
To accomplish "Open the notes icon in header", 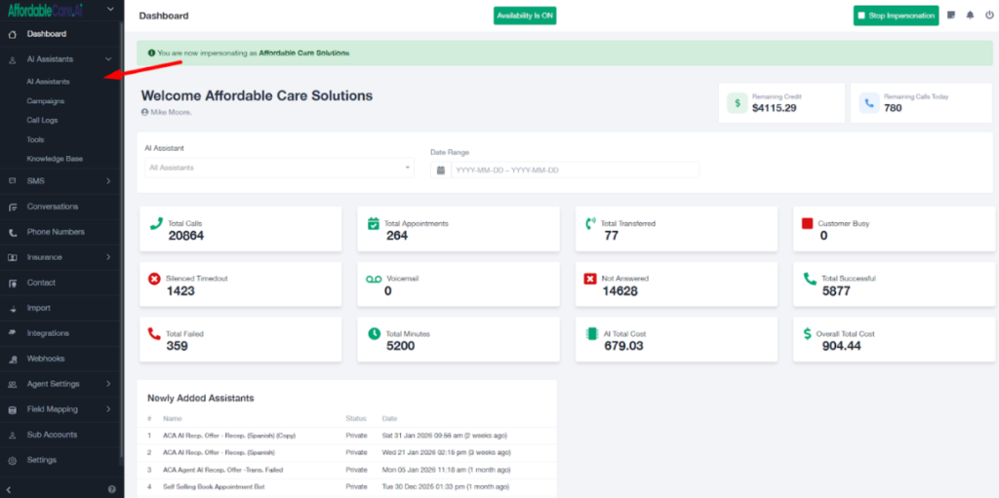I will (x=951, y=16).
